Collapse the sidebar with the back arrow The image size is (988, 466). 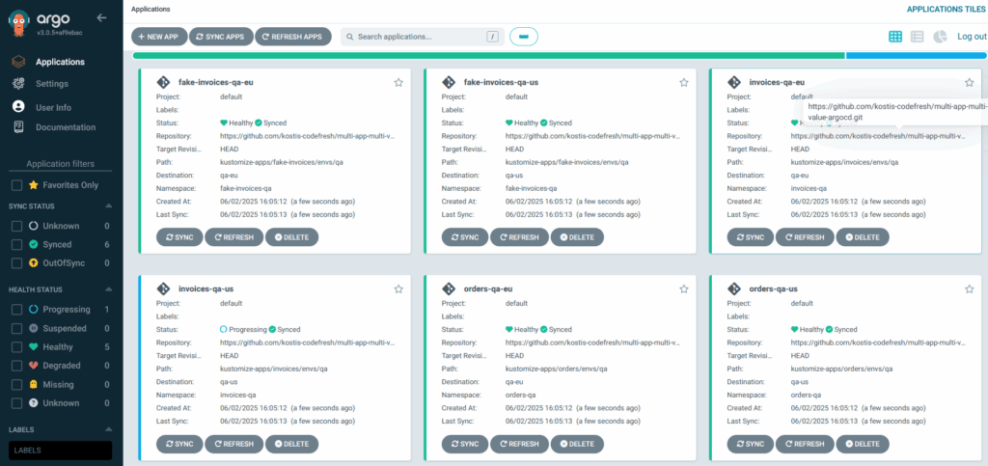click(x=101, y=17)
